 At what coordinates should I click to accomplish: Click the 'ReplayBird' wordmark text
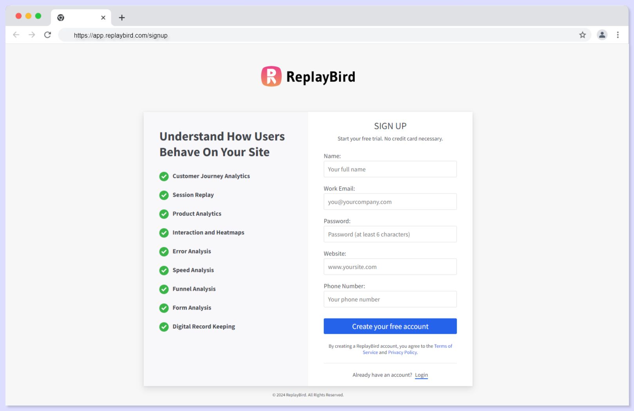point(321,77)
